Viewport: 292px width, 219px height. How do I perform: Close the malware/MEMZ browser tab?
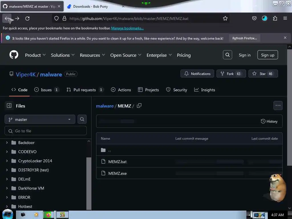coord(59,6)
